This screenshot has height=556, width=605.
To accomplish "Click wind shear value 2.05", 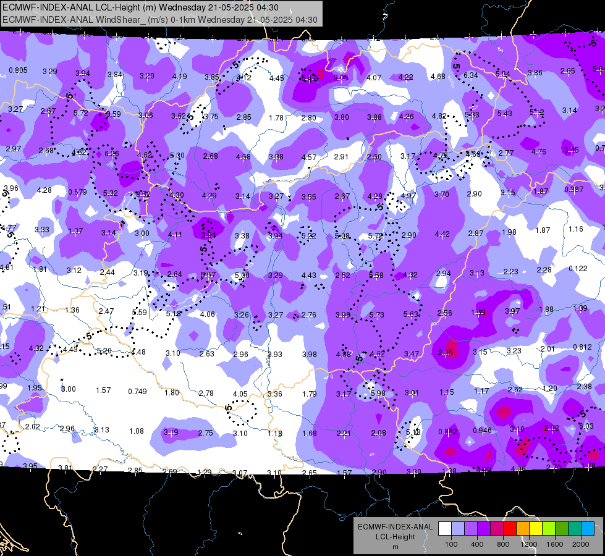I will [446, 353].
